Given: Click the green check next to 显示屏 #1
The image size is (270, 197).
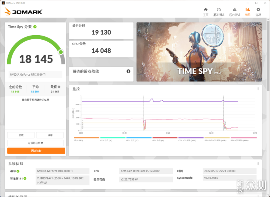Looking at the screenshot, I should point(25,178).
